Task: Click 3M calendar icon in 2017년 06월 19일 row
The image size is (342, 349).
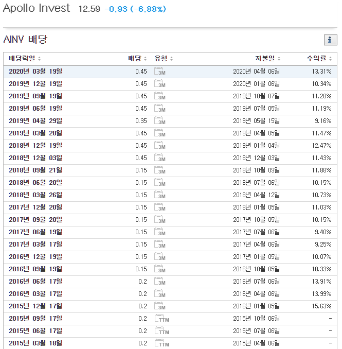Action: pyautogui.click(x=160, y=232)
